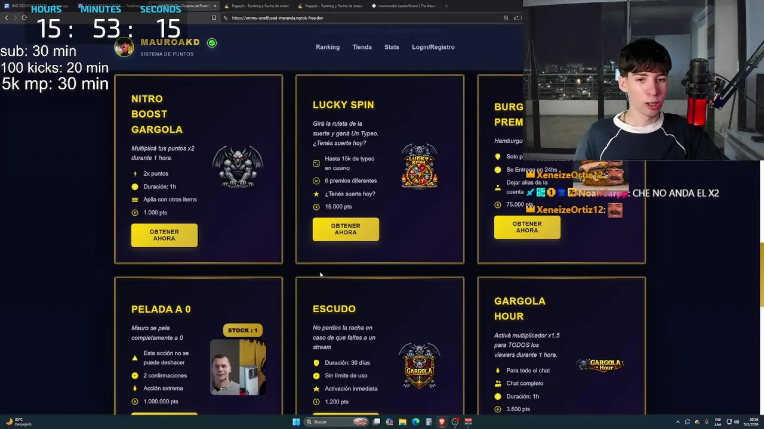Open the Windows Start menu

pos(296,422)
